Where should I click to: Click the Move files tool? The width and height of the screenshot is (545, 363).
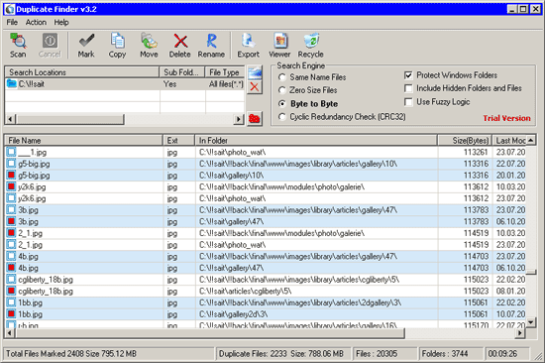tap(149, 46)
